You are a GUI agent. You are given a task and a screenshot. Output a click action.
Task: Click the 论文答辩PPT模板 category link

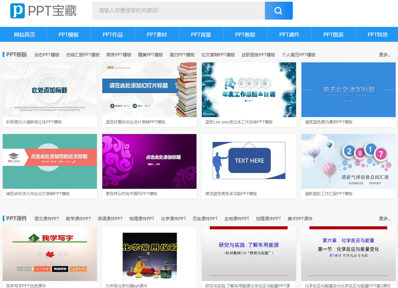[x=218, y=55]
